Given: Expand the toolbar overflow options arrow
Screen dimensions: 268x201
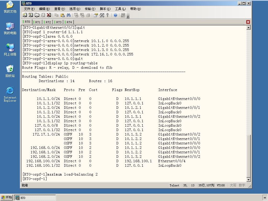Looking at the screenshot, I should click(128, 16).
